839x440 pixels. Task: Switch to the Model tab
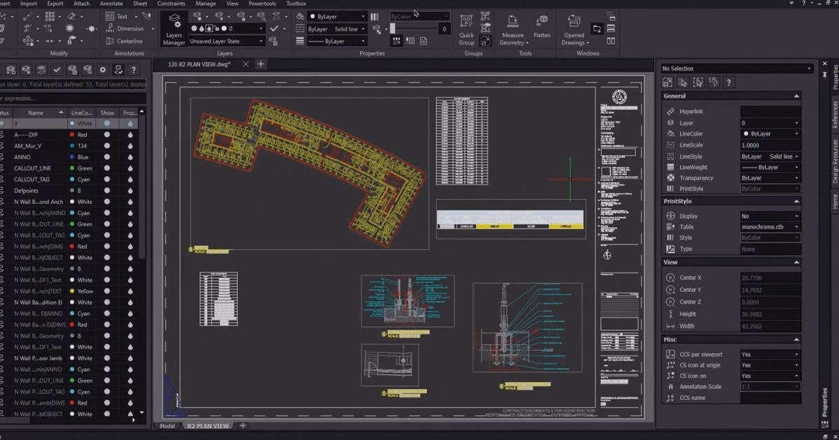(x=167, y=426)
